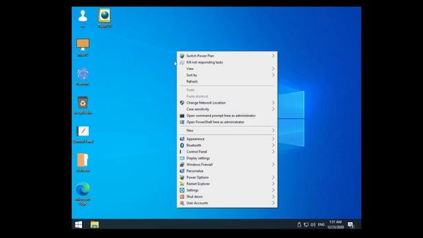Click the Display settings monitor icon

[182, 159]
